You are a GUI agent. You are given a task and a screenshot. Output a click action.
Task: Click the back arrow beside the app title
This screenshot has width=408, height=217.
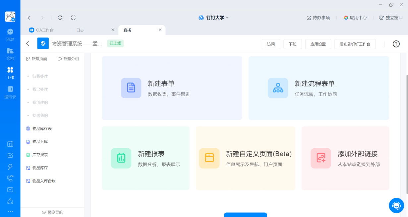coord(28,43)
